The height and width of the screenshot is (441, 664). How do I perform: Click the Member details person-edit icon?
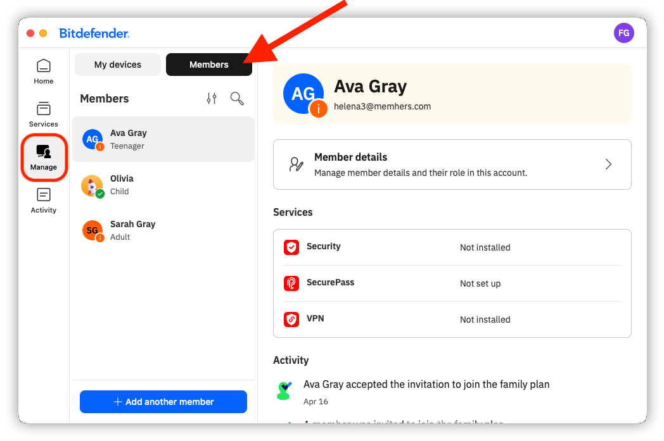(296, 164)
